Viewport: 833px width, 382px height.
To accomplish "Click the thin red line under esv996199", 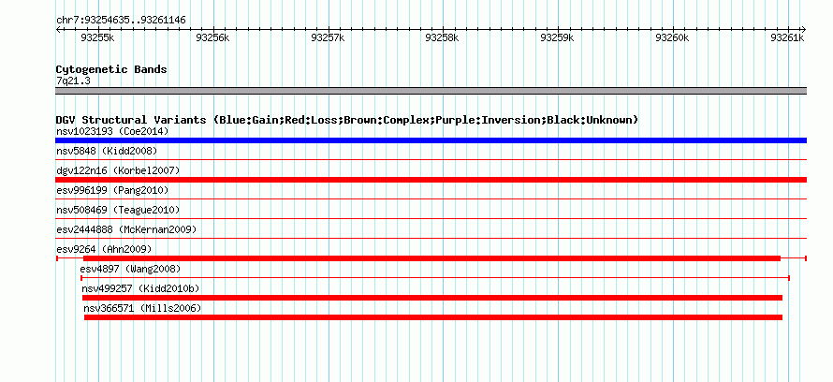I will [431, 198].
